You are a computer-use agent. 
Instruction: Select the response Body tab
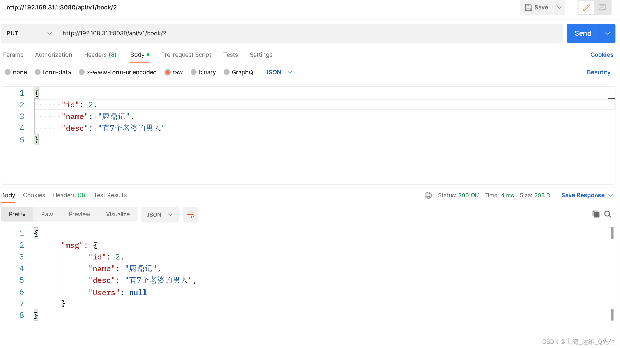[8, 195]
